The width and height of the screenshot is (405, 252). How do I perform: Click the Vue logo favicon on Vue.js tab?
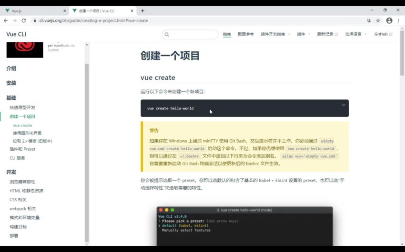pyautogui.click(x=7, y=11)
